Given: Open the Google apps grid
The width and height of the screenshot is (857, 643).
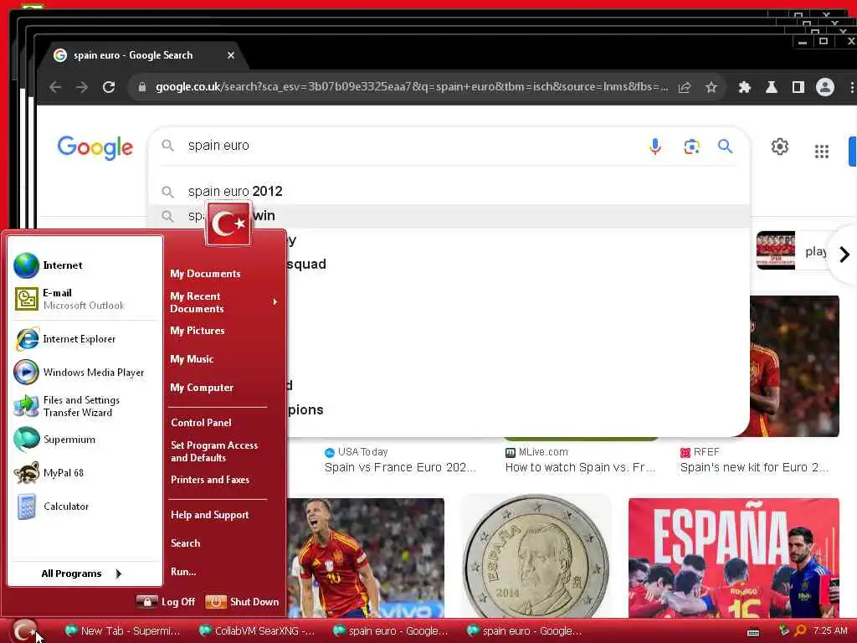Looking at the screenshot, I should (x=822, y=152).
